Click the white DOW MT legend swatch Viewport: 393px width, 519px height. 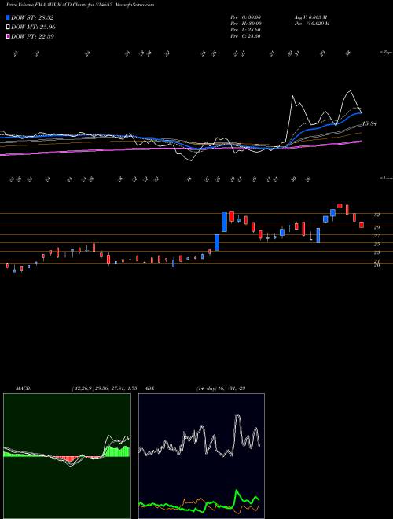point(8,28)
